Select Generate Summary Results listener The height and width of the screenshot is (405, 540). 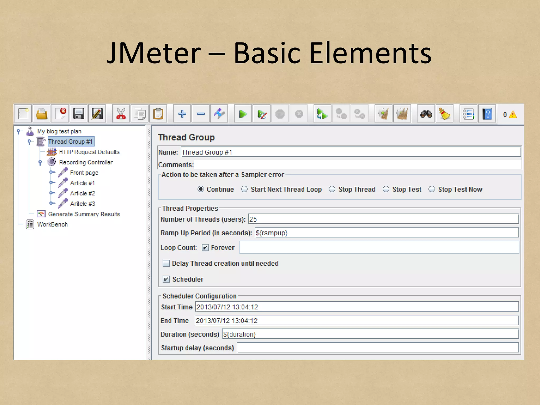(84, 214)
